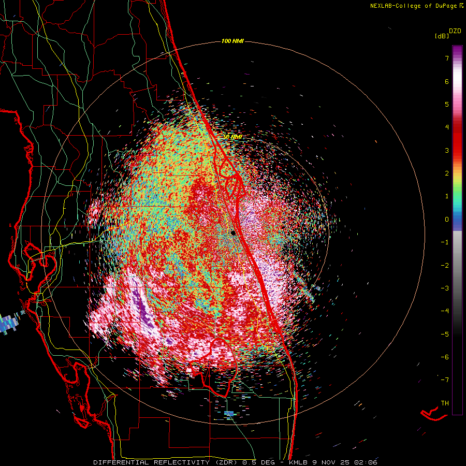Screen dimensions: 466x466
Task: Click the 5 dB scale value
Action: 447,104
